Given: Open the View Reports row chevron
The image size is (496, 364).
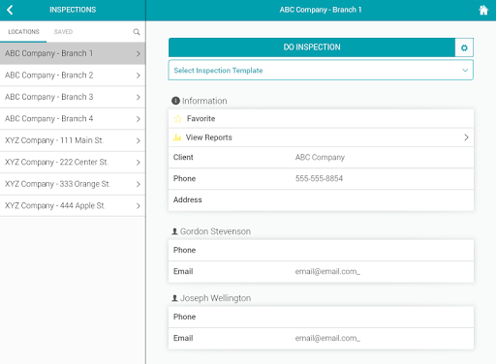Looking at the screenshot, I should tap(466, 137).
